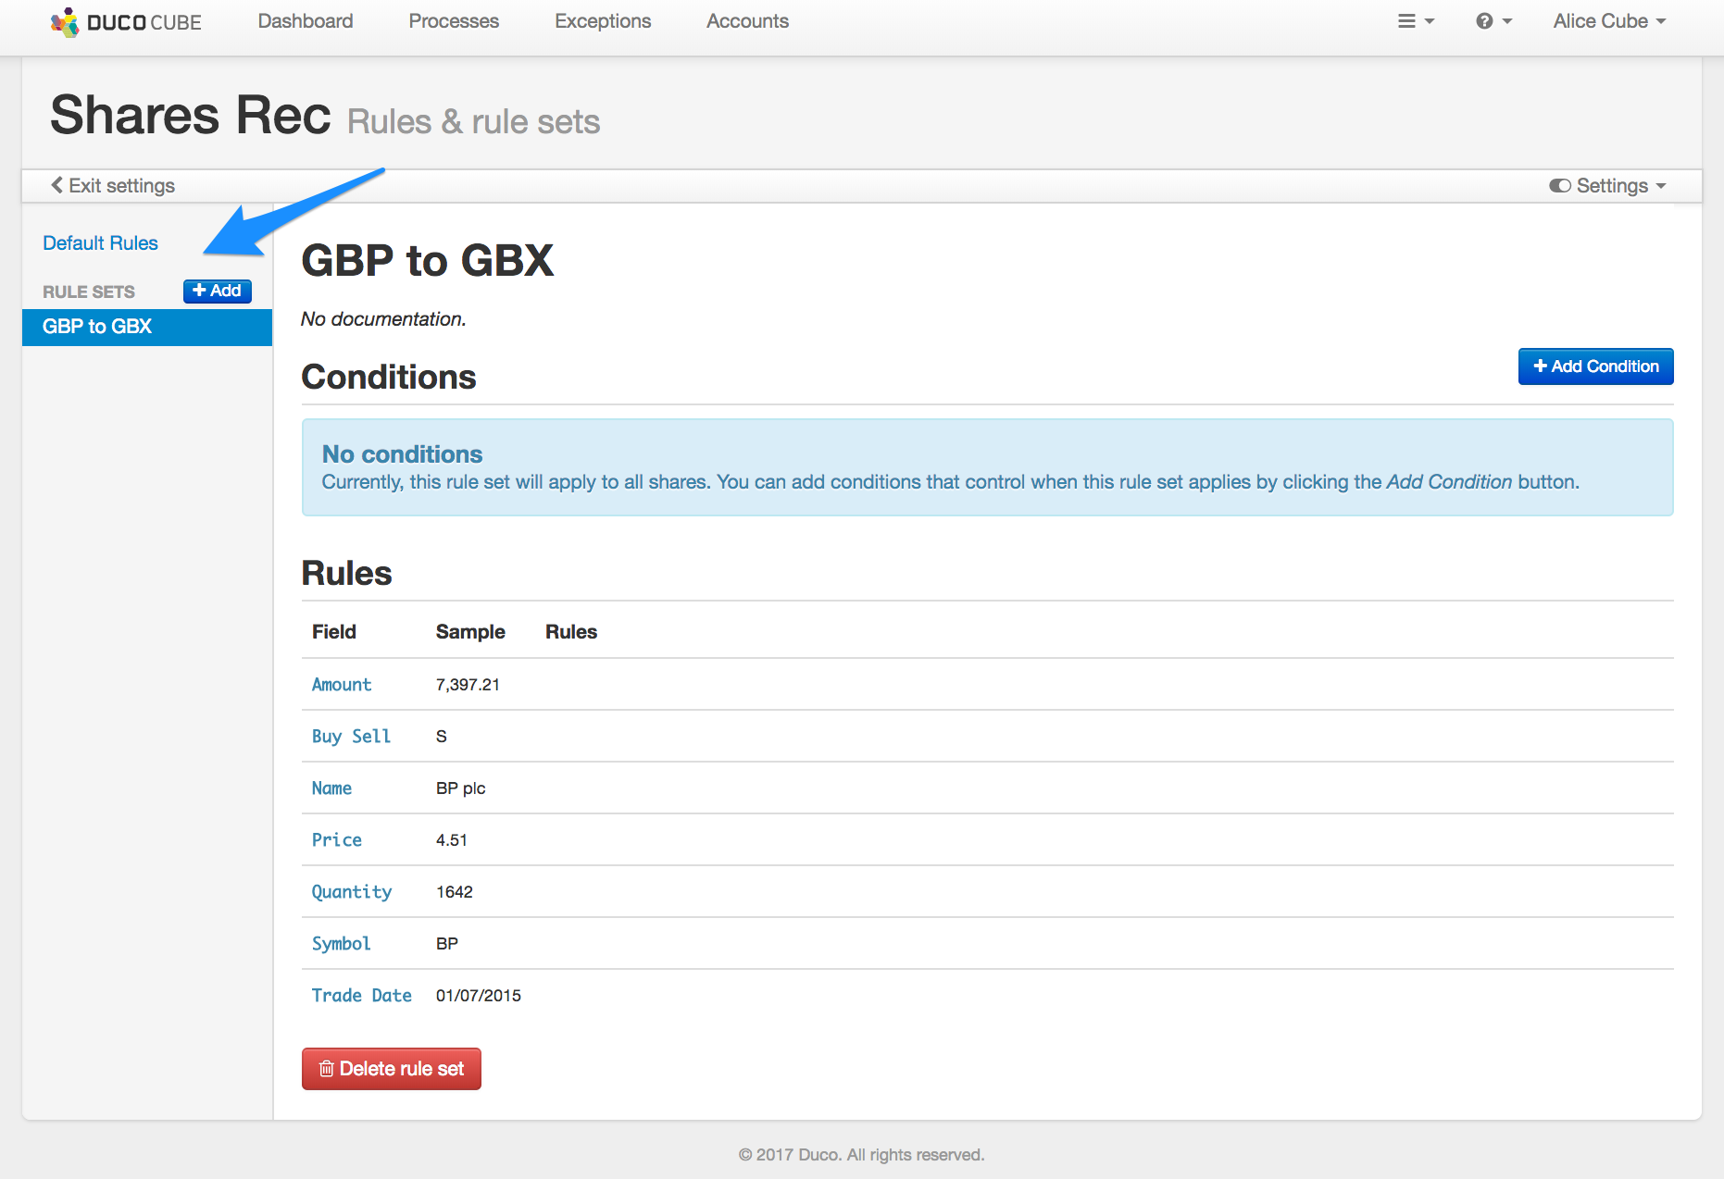Viewport: 1724px width, 1179px height.
Task: Expand the Alice Cube user dropdown
Action: pyautogui.click(x=1609, y=21)
